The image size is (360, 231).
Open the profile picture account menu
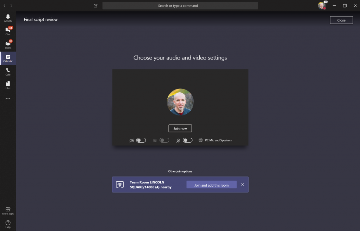point(321,6)
